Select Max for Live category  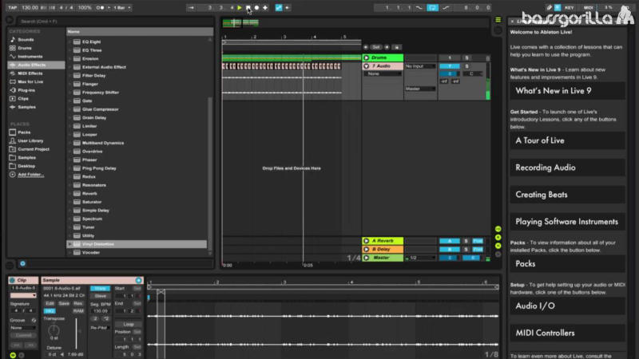pos(30,82)
